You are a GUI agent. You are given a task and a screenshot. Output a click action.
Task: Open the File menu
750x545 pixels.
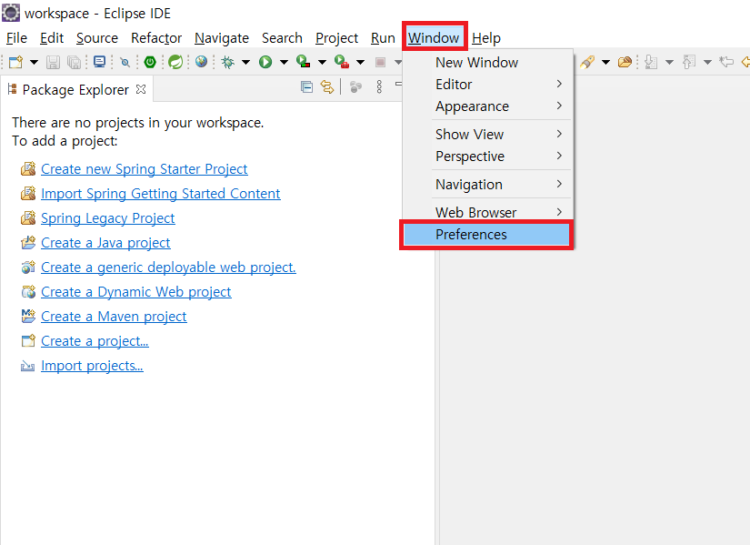[x=16, y=38]
